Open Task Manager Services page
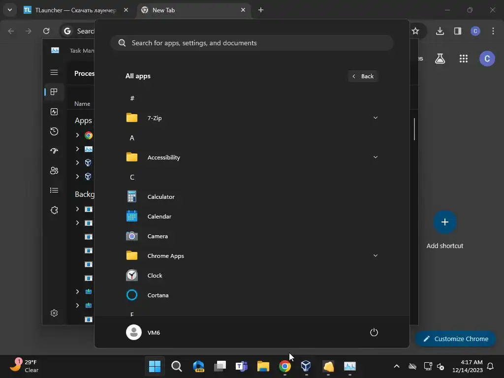The height and width of the screenshot is (378, 504). 54,210
